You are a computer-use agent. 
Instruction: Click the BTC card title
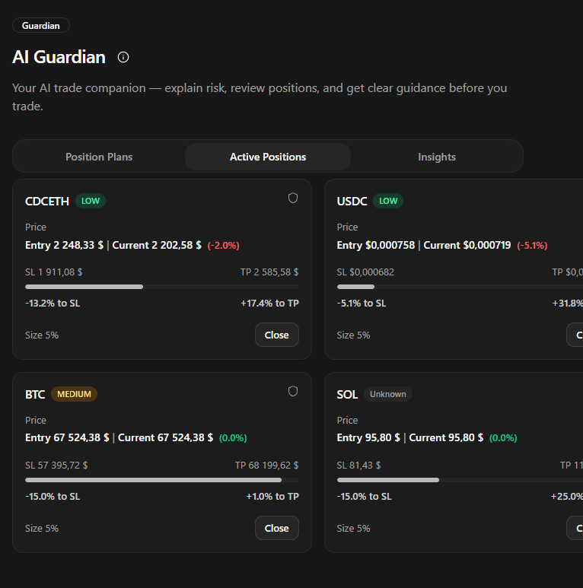pyautogui.click(x=35, y=395)
